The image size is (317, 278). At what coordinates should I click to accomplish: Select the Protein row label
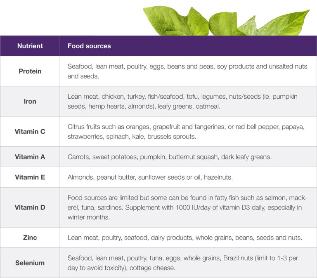pos(30,71)
